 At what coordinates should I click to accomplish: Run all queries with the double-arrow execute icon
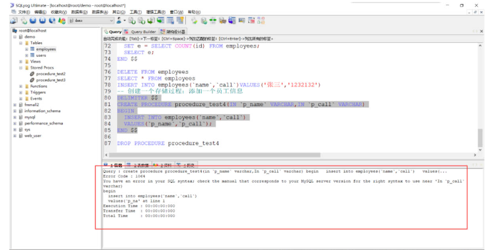[42, 21]
